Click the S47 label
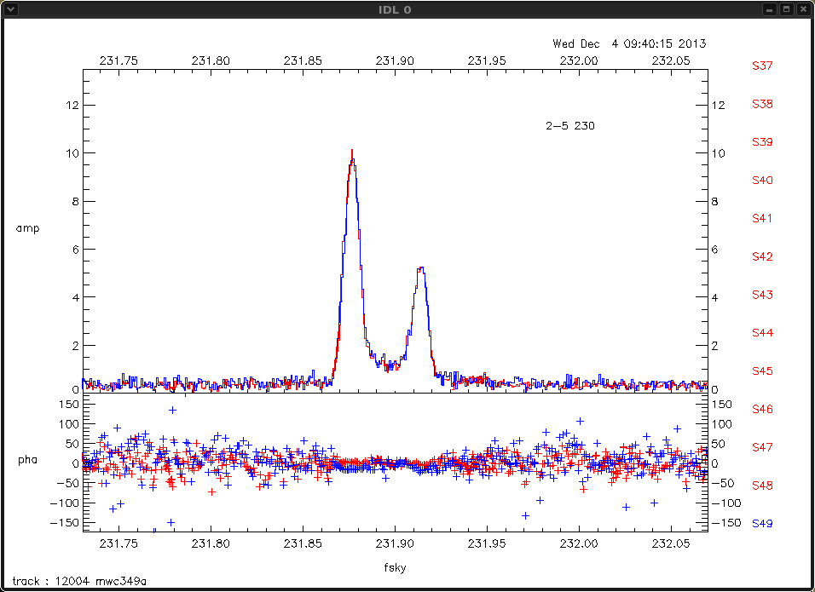Viewport: 815px width, 592px height. (761, 447)
